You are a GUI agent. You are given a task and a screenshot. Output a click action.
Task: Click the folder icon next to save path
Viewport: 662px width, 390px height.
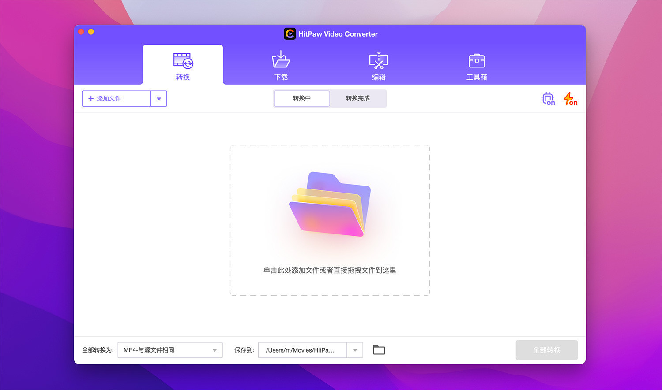pos(379,349)
